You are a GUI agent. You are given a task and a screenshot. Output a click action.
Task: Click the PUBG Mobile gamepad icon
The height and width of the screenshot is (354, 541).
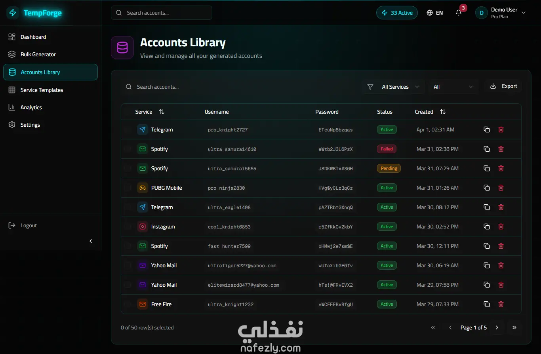click(143, 188)
